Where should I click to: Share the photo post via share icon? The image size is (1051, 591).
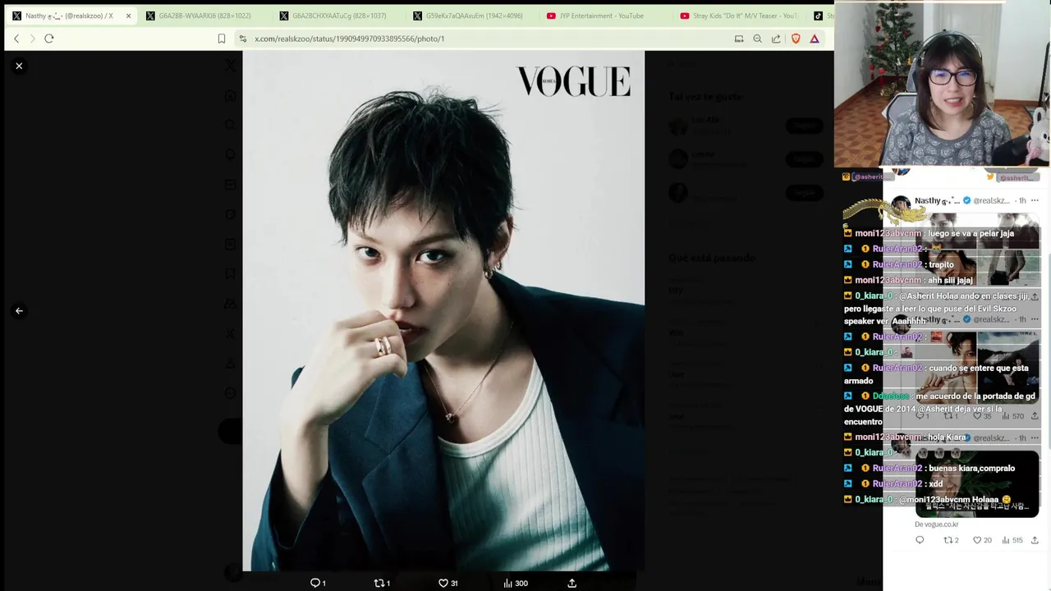[x=572, y=583]
